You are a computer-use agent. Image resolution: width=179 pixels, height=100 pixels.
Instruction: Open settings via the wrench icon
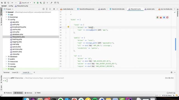[x=51, y=3]
